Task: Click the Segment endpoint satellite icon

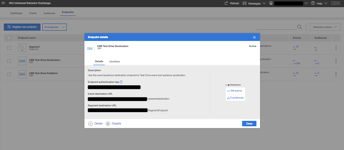Action: (x=22, y=48)
